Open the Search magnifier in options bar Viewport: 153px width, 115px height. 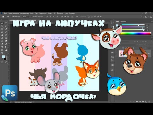pos(142,17)
